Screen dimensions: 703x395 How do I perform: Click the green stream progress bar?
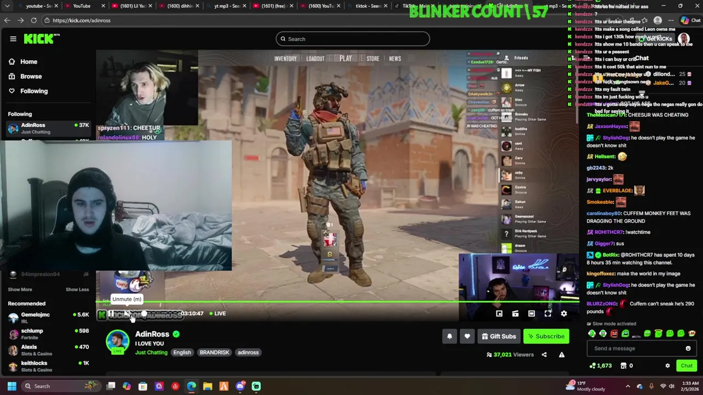(x=337, y=301)
